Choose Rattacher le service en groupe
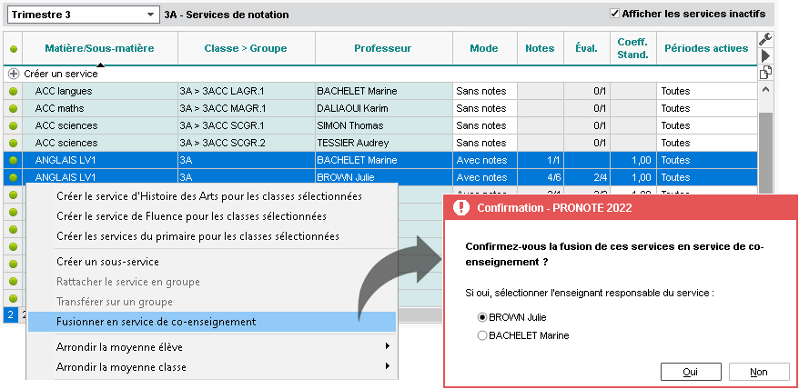Viewport: 799px width, 389px height. [211, 282]
